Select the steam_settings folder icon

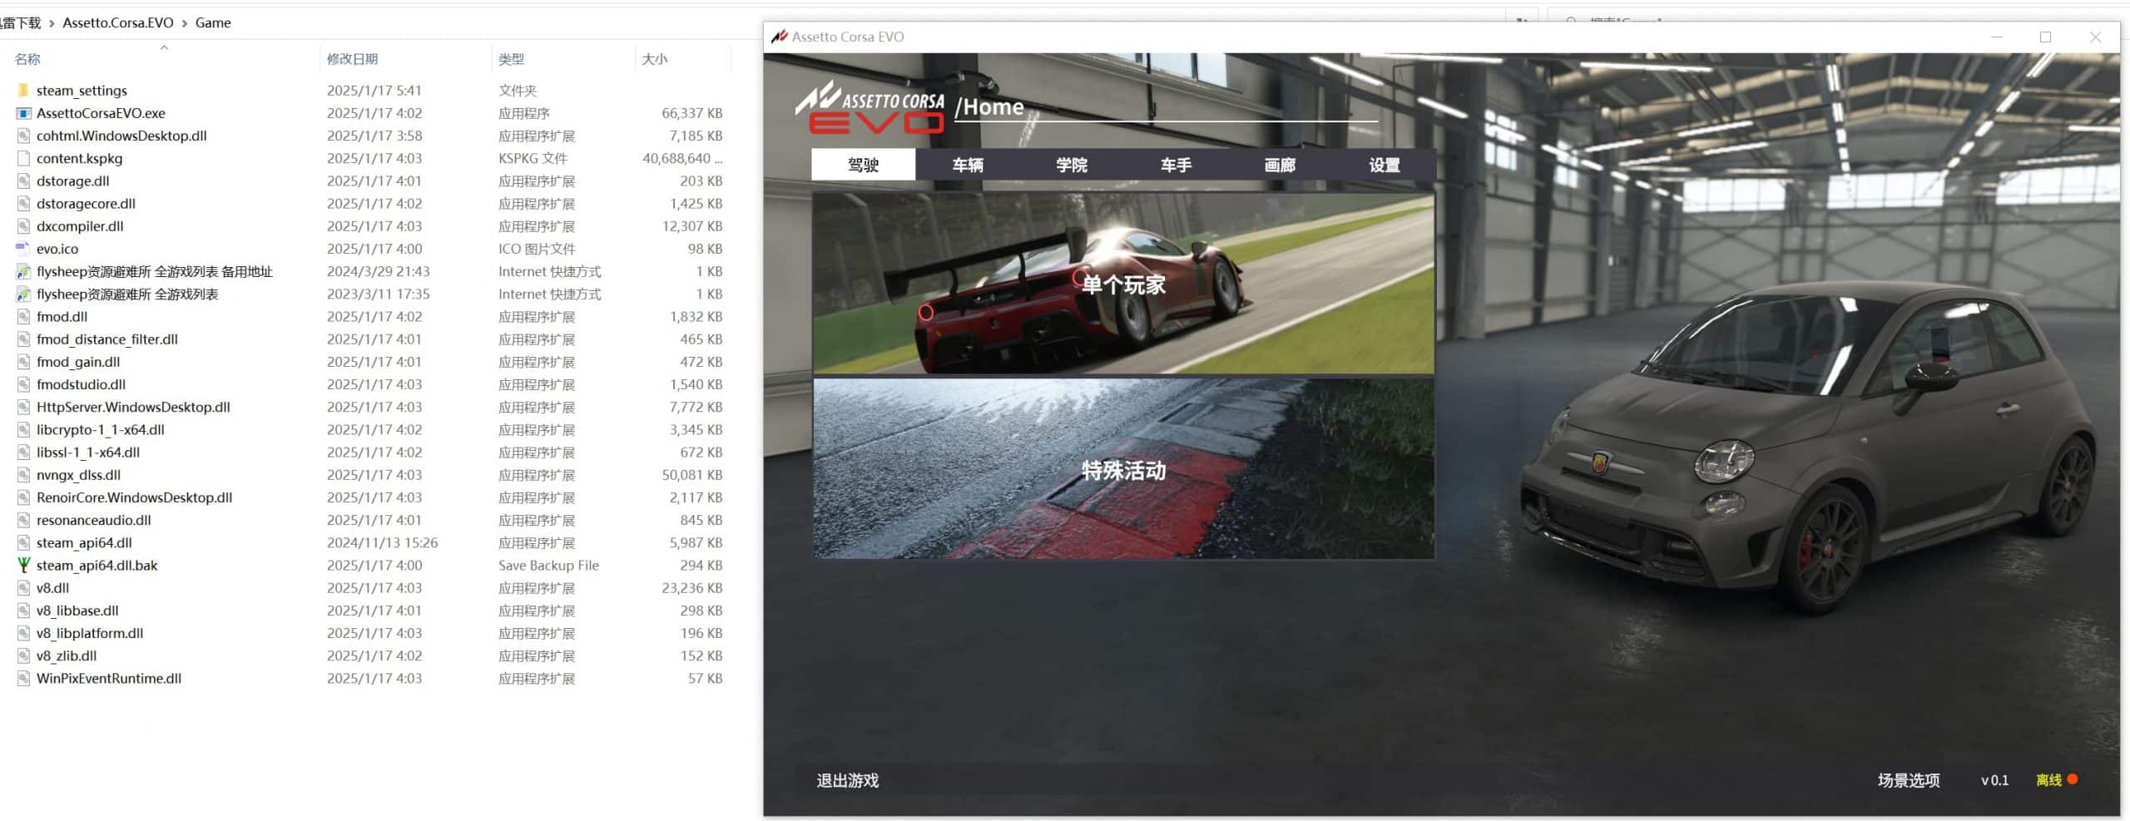(23, 91)
